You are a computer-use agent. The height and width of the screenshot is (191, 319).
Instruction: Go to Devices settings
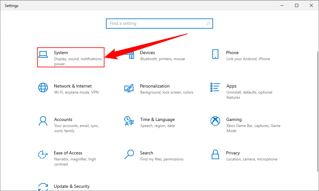(x=147, y=53)
